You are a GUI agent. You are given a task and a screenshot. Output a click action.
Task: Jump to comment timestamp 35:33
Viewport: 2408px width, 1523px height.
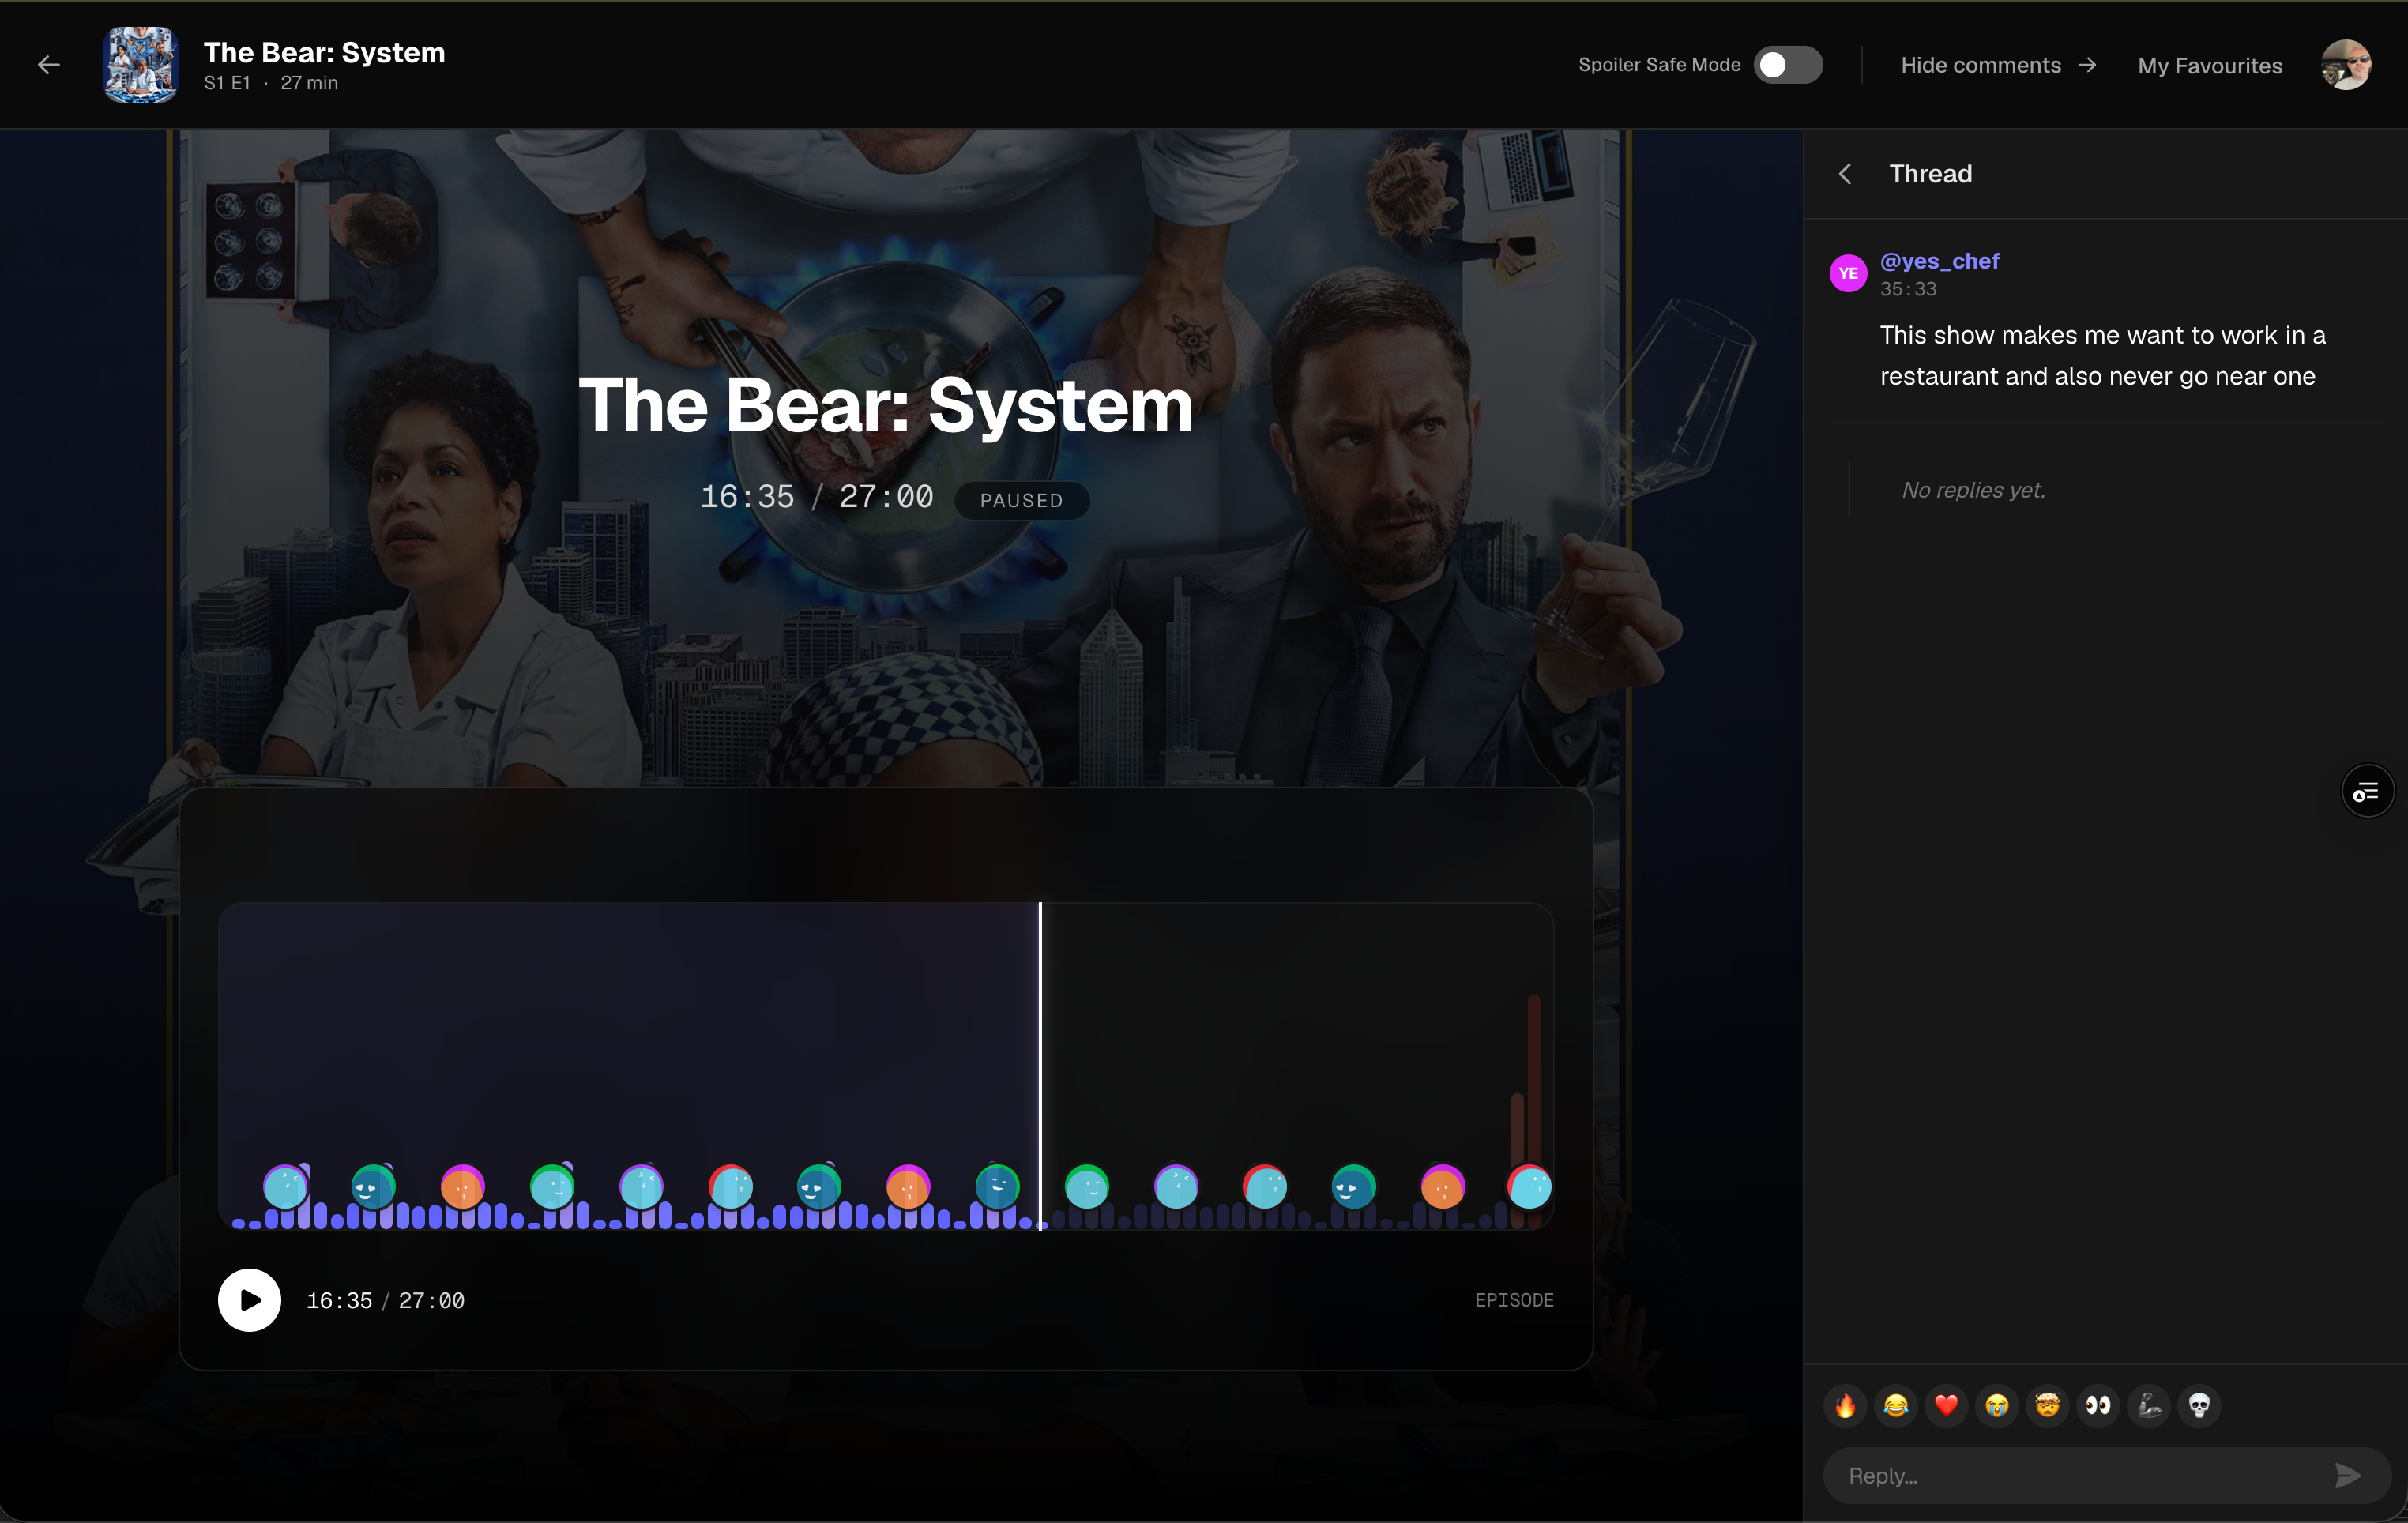1908,289
